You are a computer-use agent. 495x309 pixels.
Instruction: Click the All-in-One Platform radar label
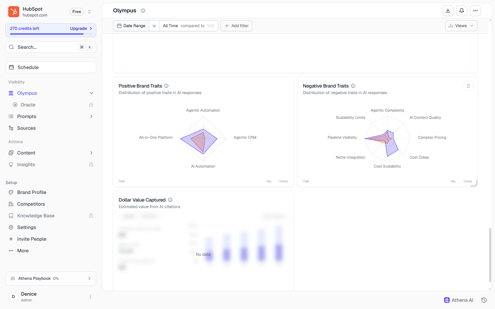(x=156, y=137)
